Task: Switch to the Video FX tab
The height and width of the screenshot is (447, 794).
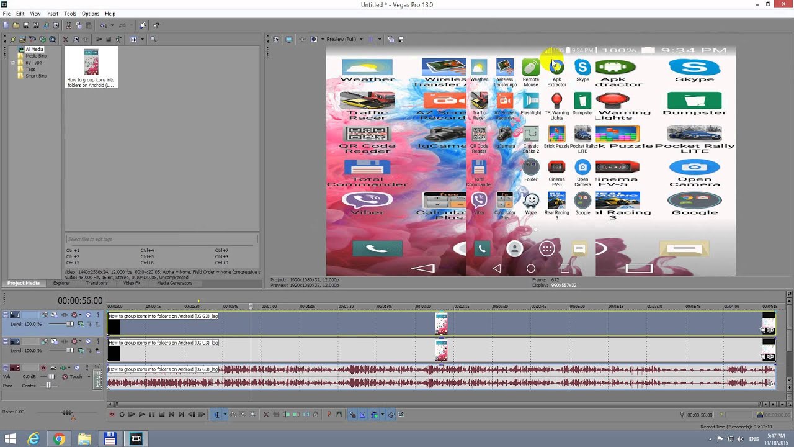Action: 132,283
